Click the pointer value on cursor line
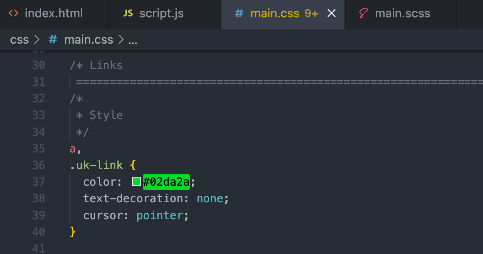 pos(160,215)
